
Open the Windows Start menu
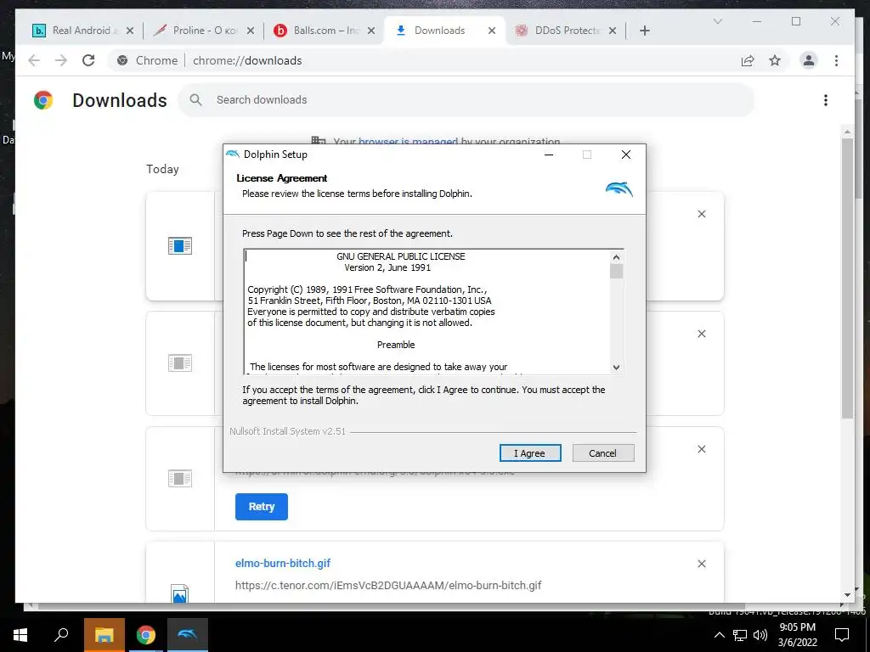20,635
